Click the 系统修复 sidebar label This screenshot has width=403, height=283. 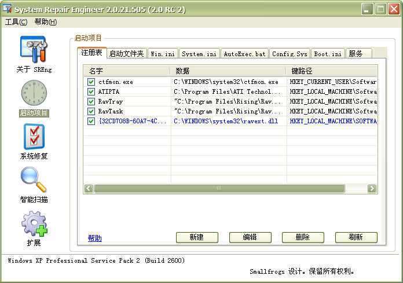34,156
